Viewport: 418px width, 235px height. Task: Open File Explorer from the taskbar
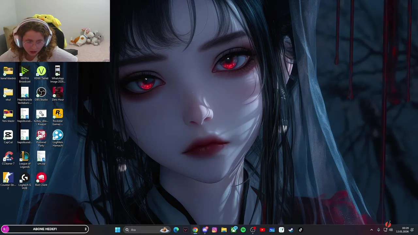click(x=224, y=230)
